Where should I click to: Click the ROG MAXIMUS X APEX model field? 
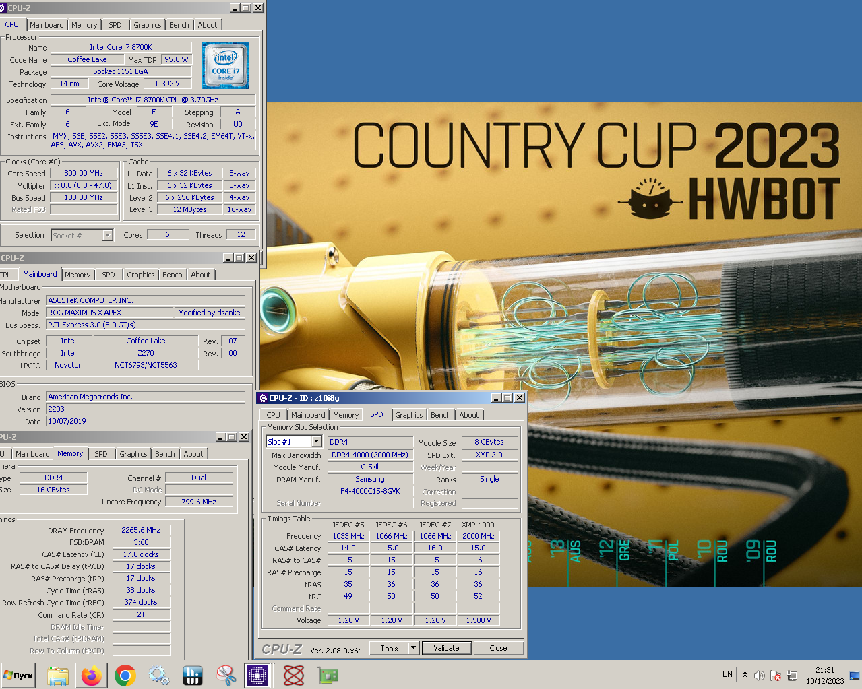(x=109, y=313)
